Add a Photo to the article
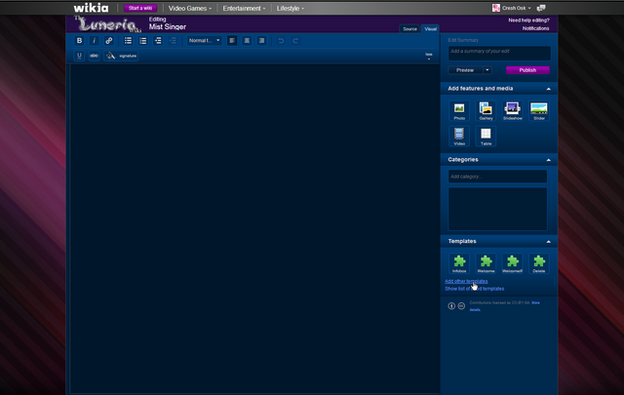 pyautogui.click(x=459, y=110)
